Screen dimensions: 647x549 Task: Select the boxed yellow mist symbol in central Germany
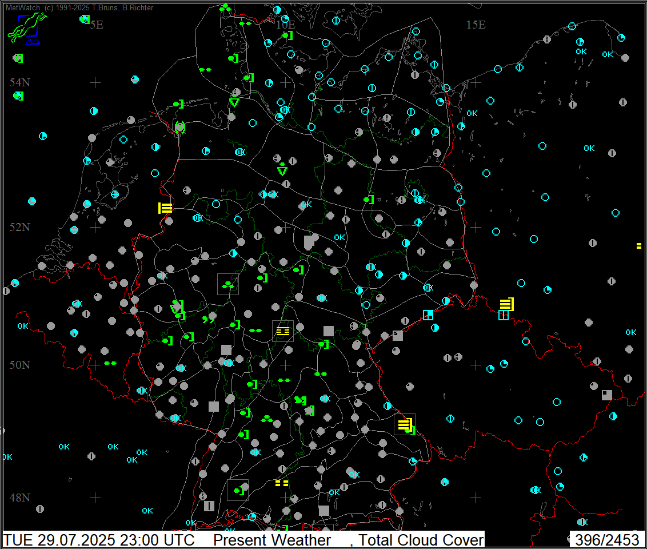(283, 331)
